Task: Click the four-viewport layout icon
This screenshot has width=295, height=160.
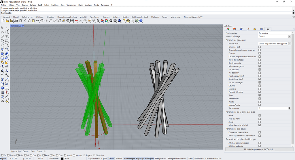Action: click(x=72, y=21)
